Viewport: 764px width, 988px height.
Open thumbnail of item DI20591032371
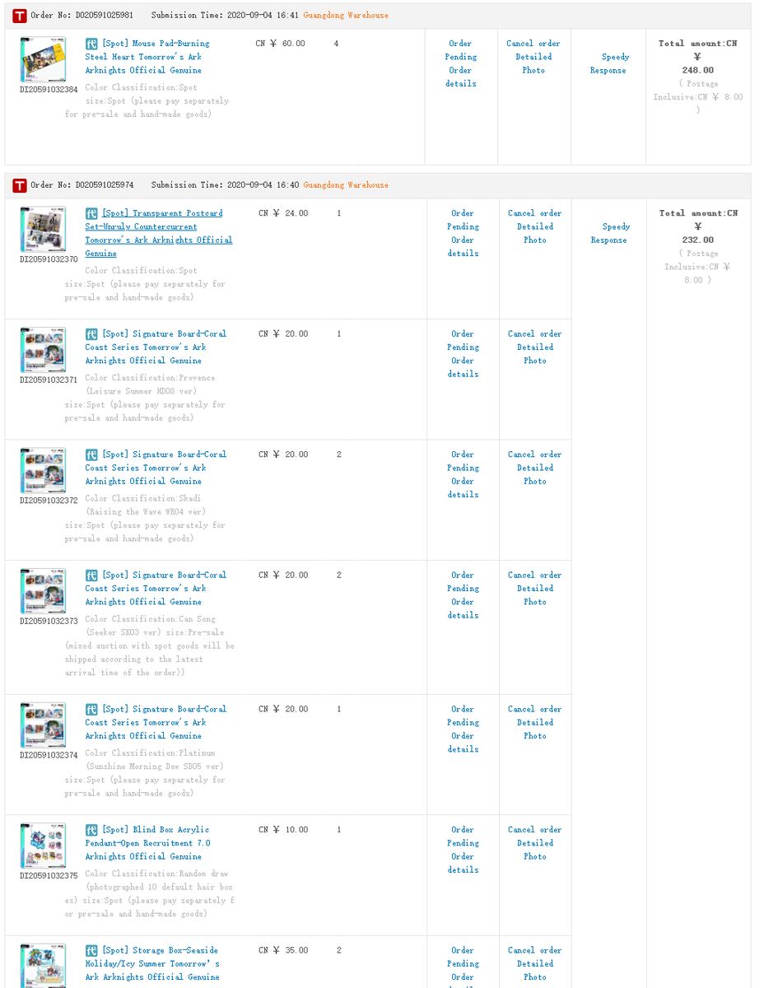tap(43, 351)
